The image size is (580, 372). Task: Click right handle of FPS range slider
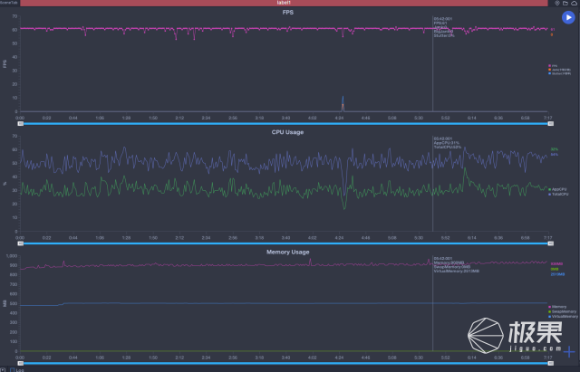pos(547,122)
